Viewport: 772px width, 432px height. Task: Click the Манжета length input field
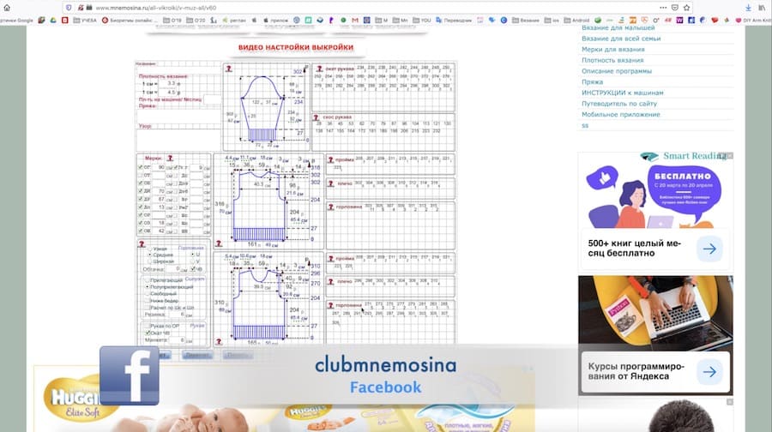click(x=178, y=340)
